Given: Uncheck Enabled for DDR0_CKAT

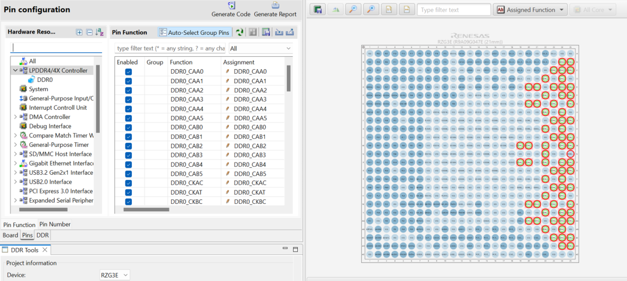Looking at the screenshot, I should [x=128, y=192].
